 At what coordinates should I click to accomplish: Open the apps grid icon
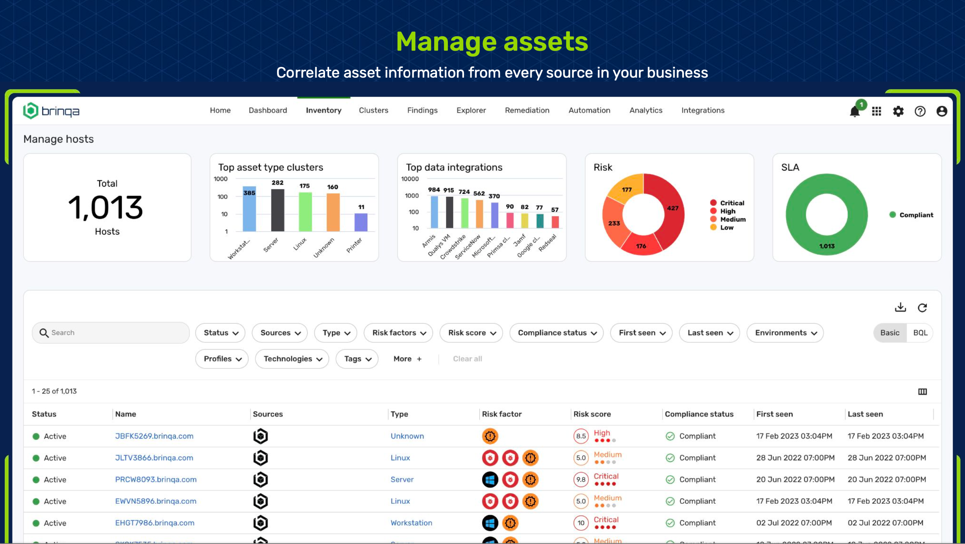coord(876,111)
